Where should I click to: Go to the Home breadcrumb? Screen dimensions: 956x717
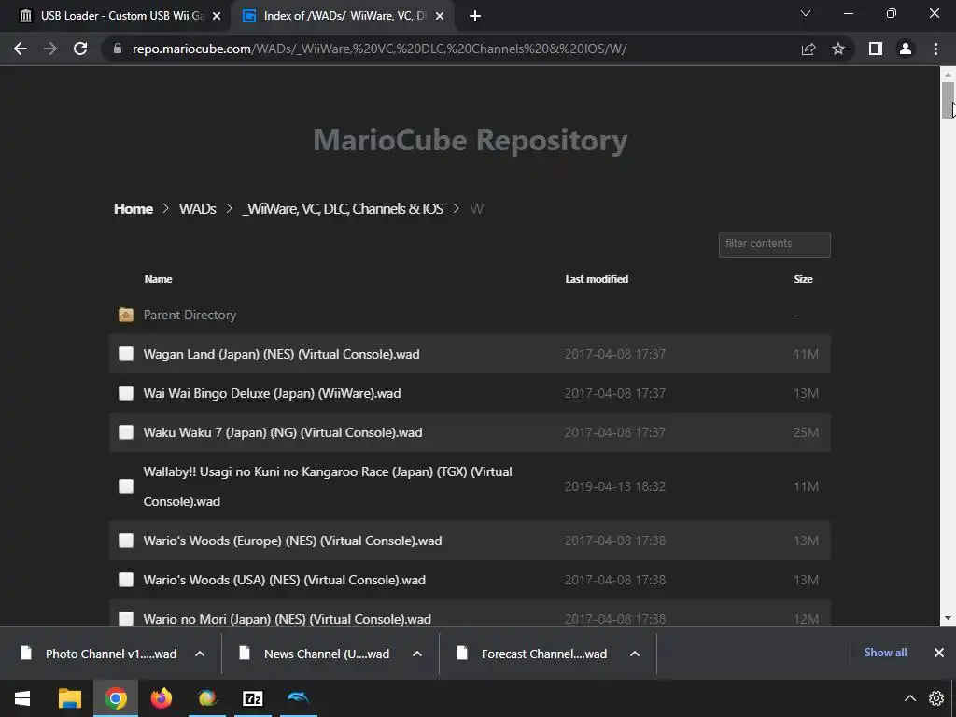coord(133,208)
